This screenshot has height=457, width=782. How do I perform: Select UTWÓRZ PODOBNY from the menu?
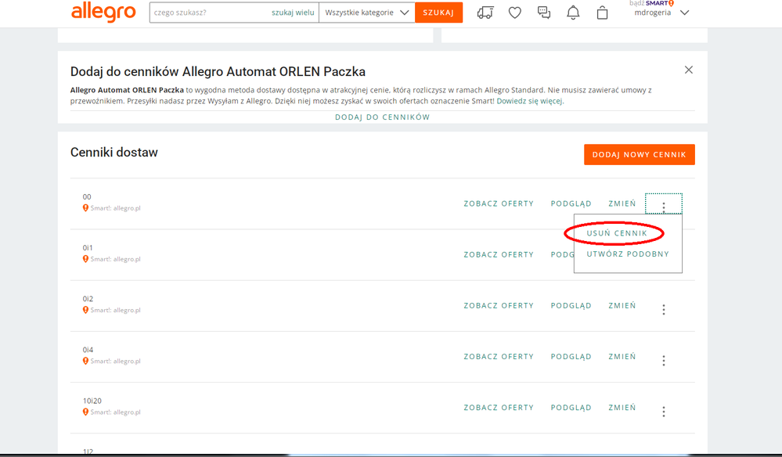[627, 254]
